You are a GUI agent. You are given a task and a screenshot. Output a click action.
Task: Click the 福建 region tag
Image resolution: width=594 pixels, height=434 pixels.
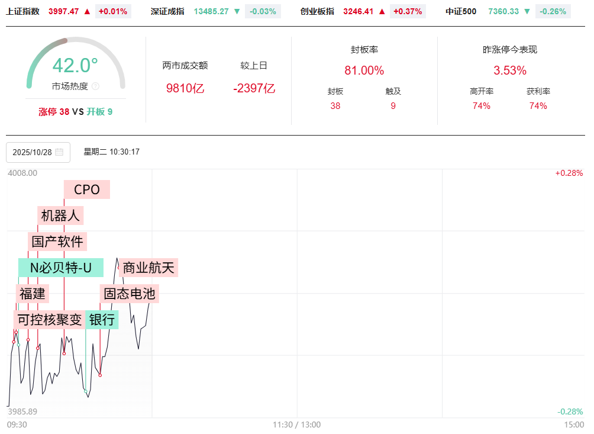click(x=32, y=293)
